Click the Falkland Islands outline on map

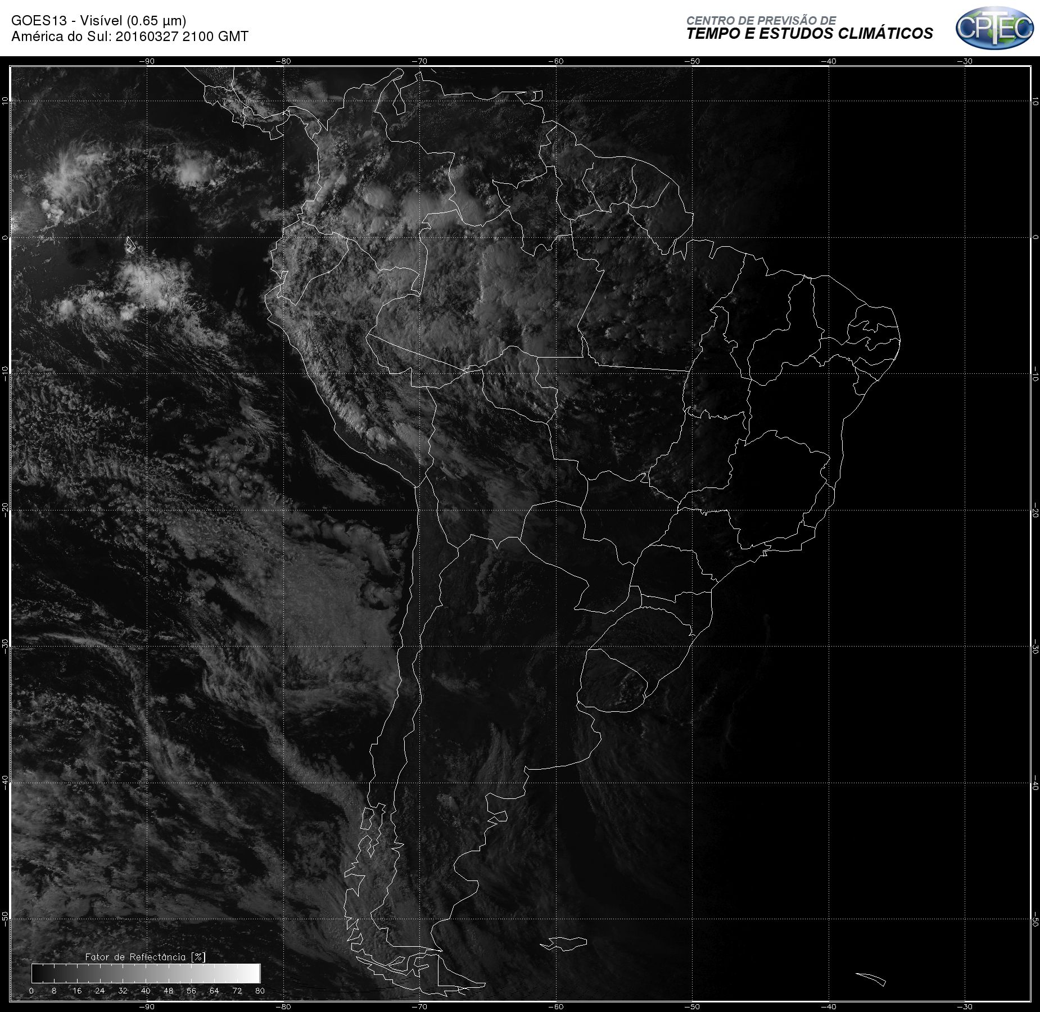click(x=564, y=943)
